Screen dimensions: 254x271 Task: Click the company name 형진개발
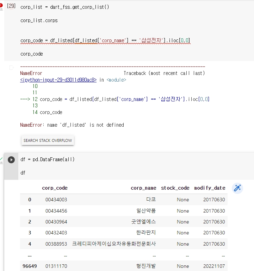click(x=146, y=266)
